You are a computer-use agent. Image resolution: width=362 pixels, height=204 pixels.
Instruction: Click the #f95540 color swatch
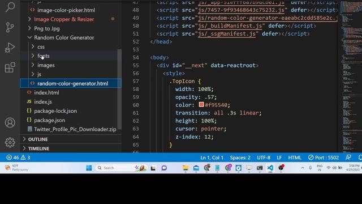coord(201,104)
